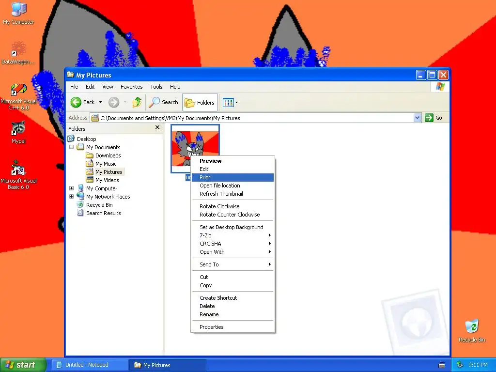Choose Cut in context menu
The width and height of the screenshot is (496, 372).
tap(233, 277)
